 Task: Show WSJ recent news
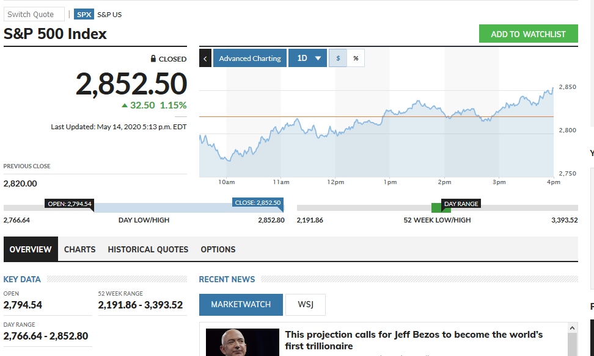305,304
